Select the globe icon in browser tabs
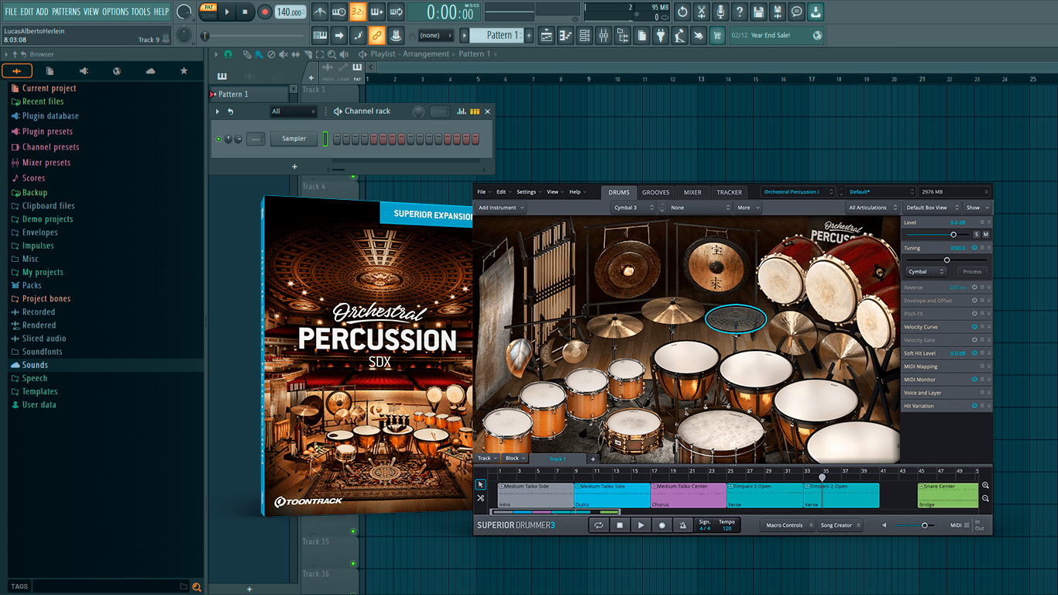The height and width of the screenshot is (595, 1058). (117, 71)
